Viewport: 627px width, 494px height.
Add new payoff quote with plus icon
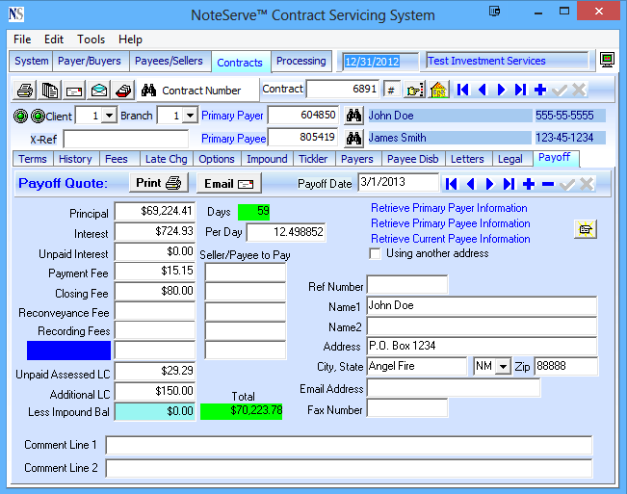pos(528,184)
